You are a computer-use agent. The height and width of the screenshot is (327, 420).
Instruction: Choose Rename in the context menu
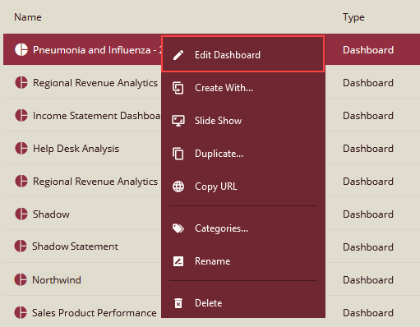click(x=243, y=261)
